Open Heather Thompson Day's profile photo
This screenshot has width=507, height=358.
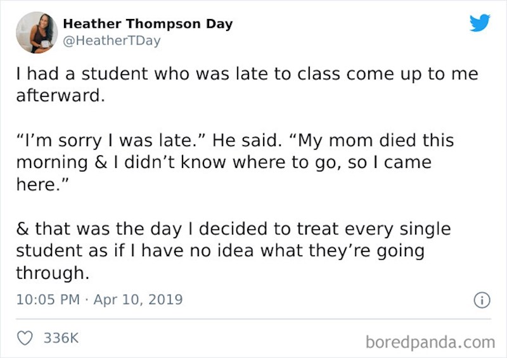coord(37,32)
